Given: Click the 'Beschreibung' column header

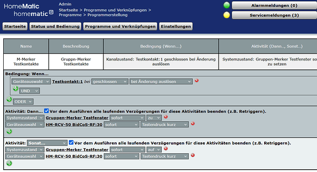Looking at the screenshot, I should point(76,46).
